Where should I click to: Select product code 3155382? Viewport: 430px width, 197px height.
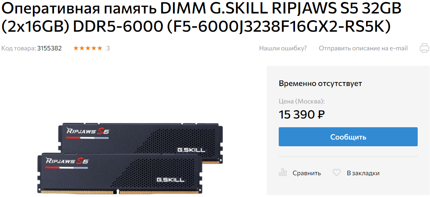[49, 48]
